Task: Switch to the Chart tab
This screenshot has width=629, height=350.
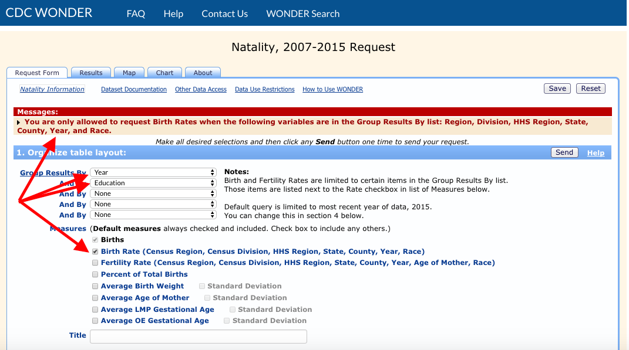Action: pos(164,72)
